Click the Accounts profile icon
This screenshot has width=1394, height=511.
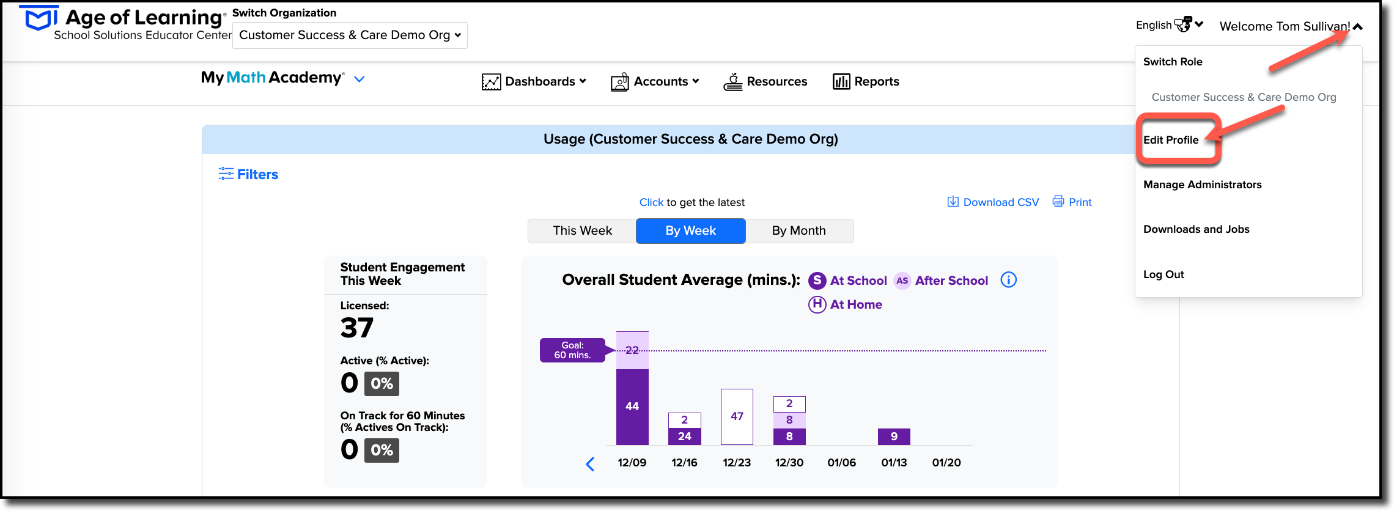coord(619,82)
